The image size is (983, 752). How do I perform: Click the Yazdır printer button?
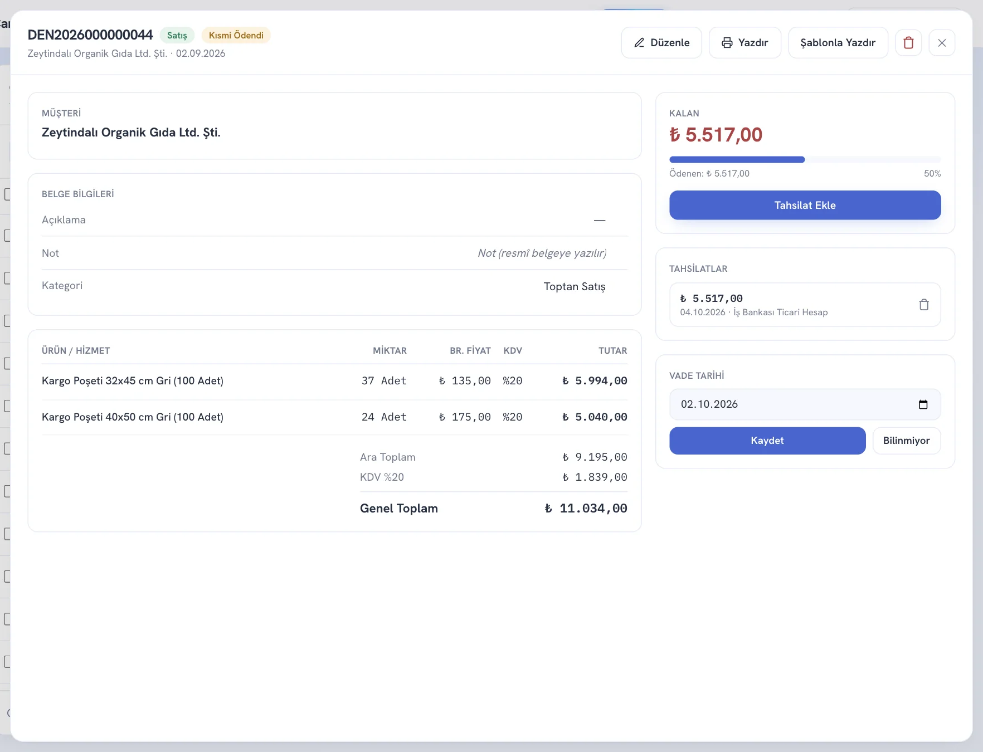click(745, 43)
